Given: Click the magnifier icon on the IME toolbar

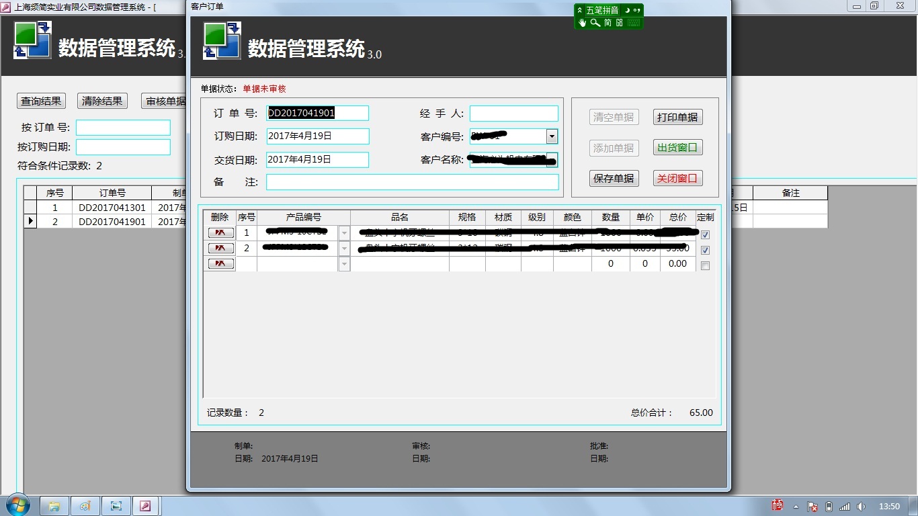Looking at the screenshot, I should pyautogui.click(x=595, y=22).
